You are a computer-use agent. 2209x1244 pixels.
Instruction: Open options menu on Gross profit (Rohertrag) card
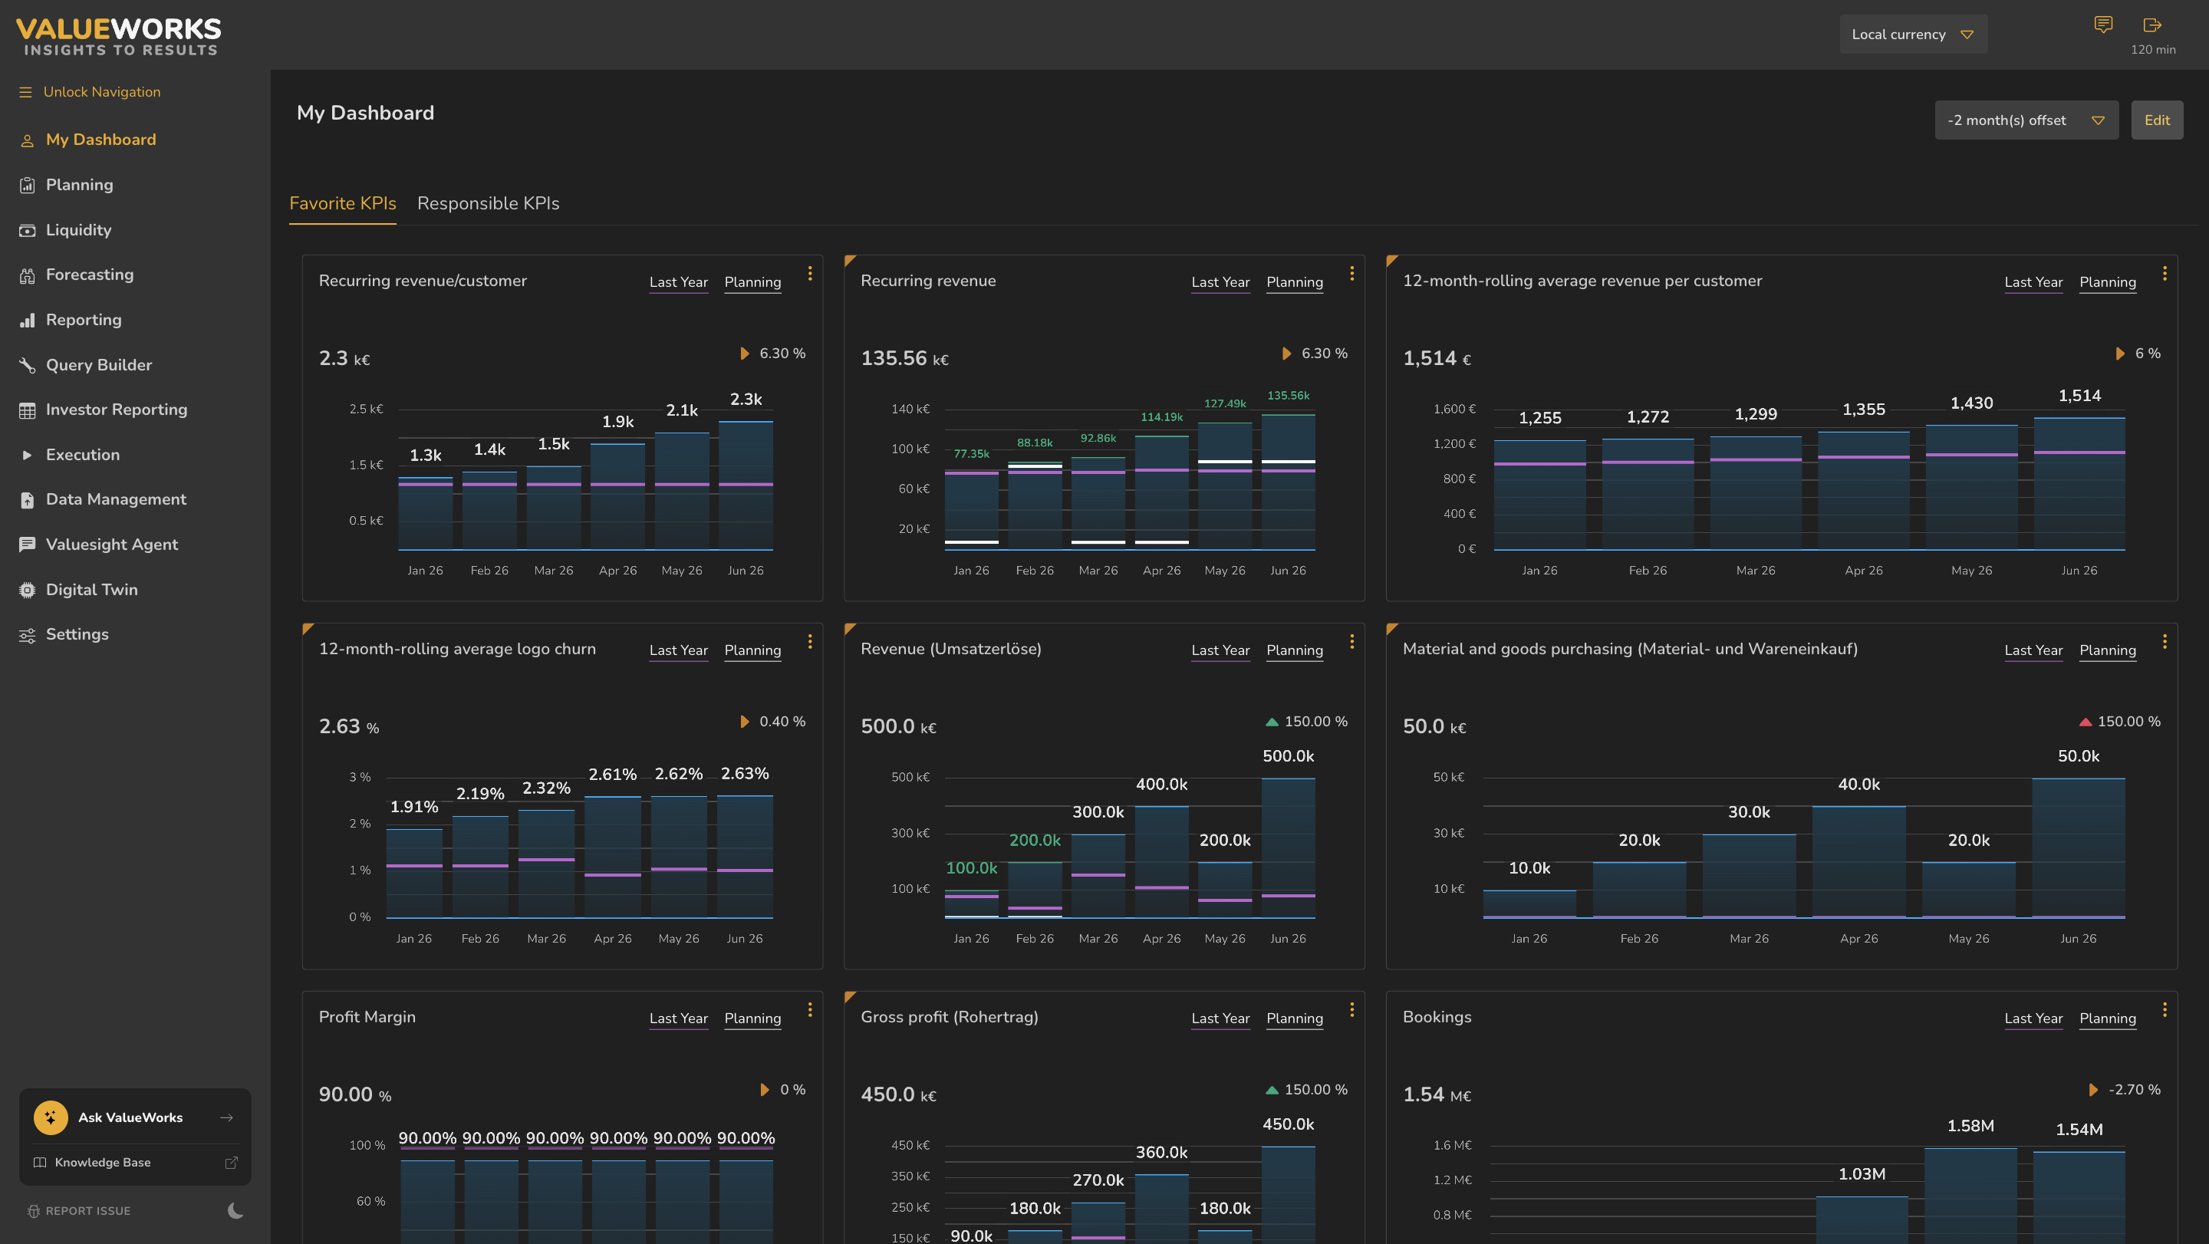(1351, 1010)
